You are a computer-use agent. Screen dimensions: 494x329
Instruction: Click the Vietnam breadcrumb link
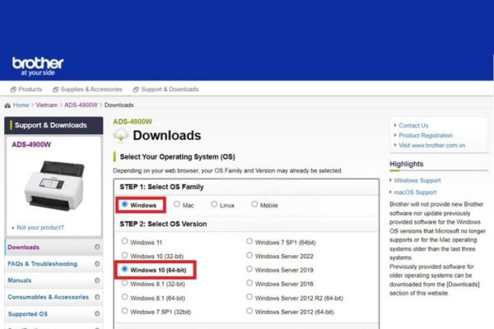(x=48, y=105)
